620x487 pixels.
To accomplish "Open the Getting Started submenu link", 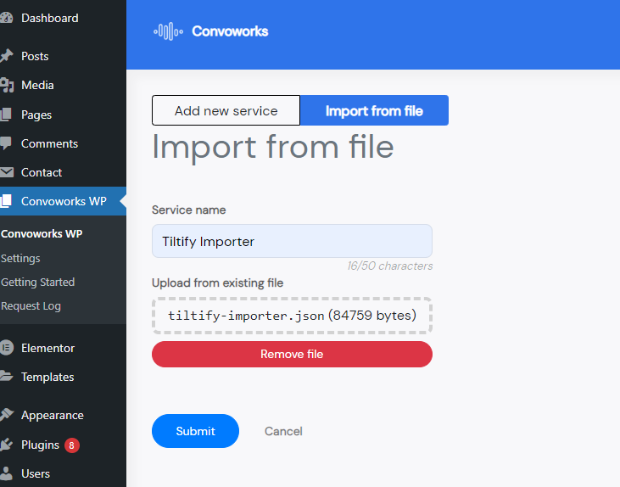I will click(37, 282).
